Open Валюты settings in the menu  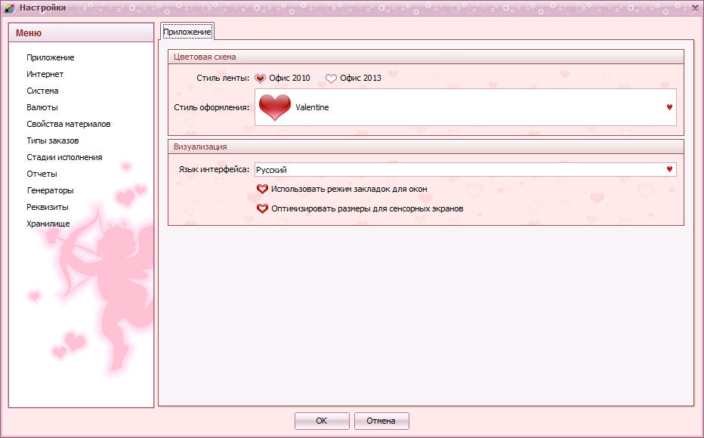[42, 107]
